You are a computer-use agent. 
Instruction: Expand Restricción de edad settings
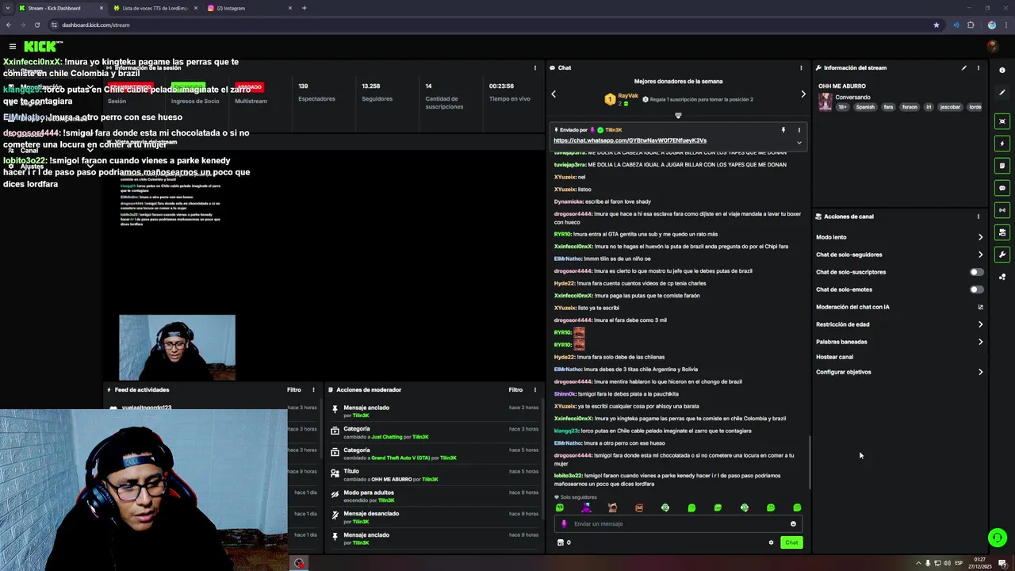tap(899, 324)
